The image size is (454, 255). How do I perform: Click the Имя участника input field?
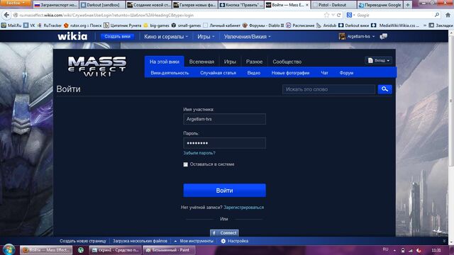pyautogui.click(x=224, y=119)
